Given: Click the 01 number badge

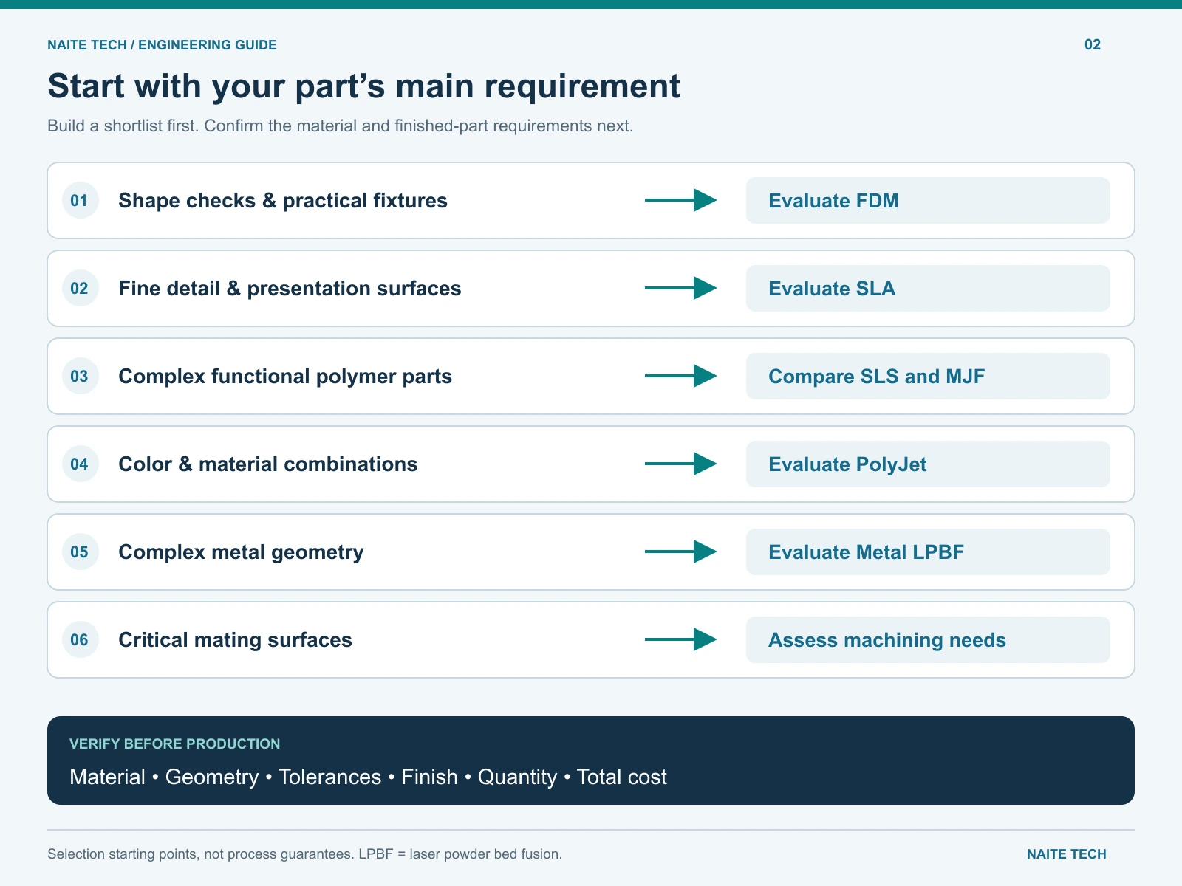Looking at the screenshot, I should 80,200.
